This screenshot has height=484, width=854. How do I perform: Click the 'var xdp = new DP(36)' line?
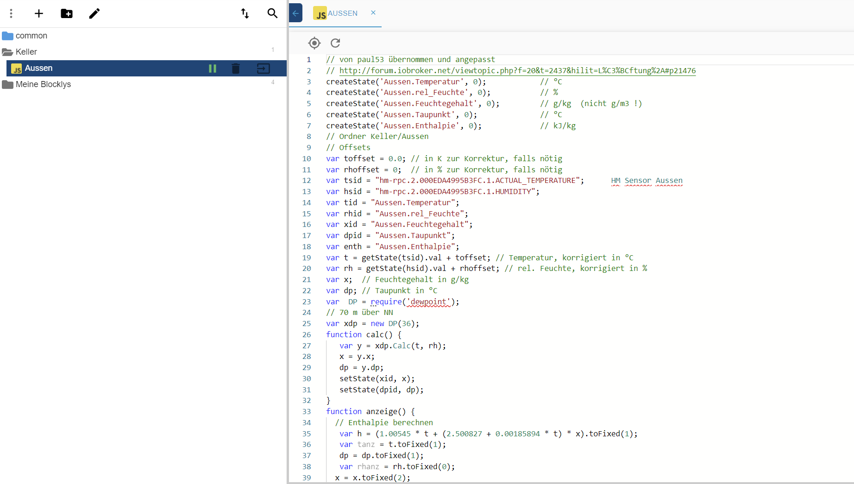tap(372, 323)
